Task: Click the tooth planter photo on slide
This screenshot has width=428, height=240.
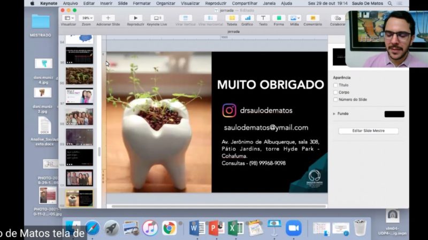Action: click(x=159, y=122)
